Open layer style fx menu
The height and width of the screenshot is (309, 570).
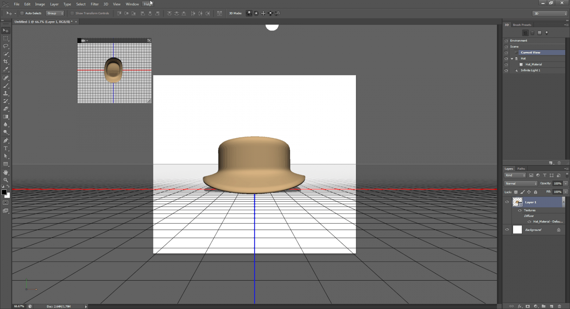pyautogui.click(x=520, y=306)
